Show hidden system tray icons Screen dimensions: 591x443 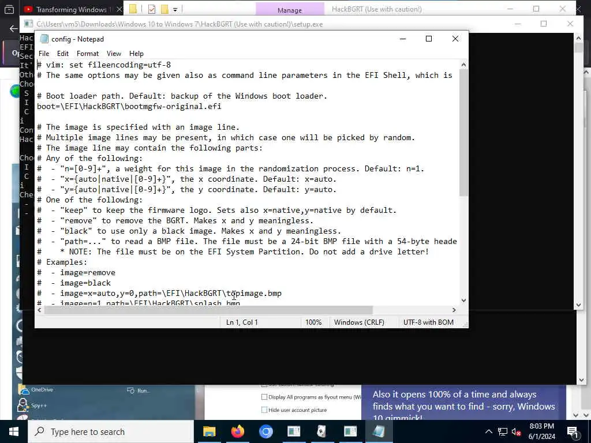[488, 431]
